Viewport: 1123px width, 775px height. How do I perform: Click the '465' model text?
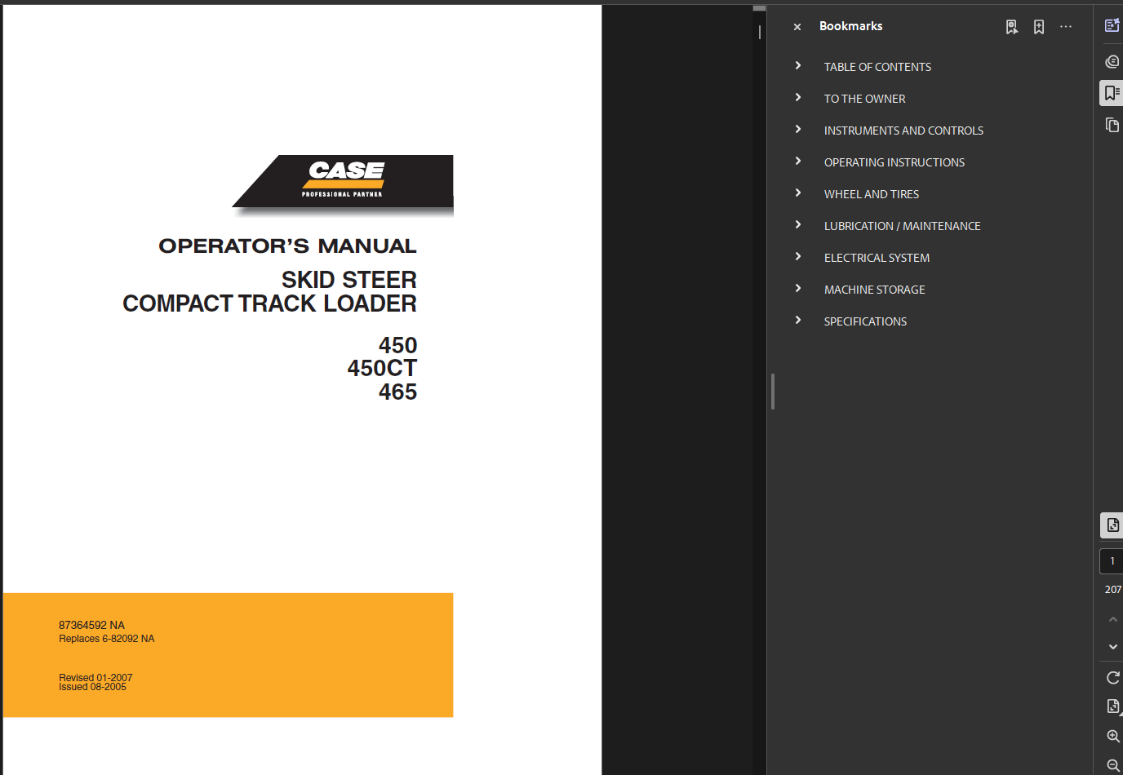click(x=397, y=392)
